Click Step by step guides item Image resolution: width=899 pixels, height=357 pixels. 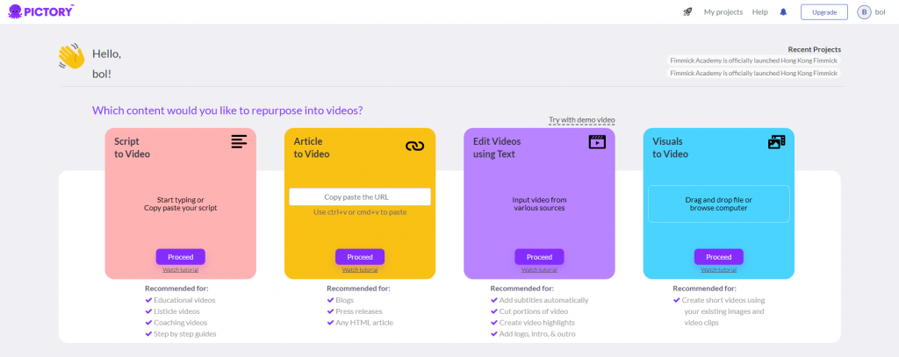(x=181, y=333)
